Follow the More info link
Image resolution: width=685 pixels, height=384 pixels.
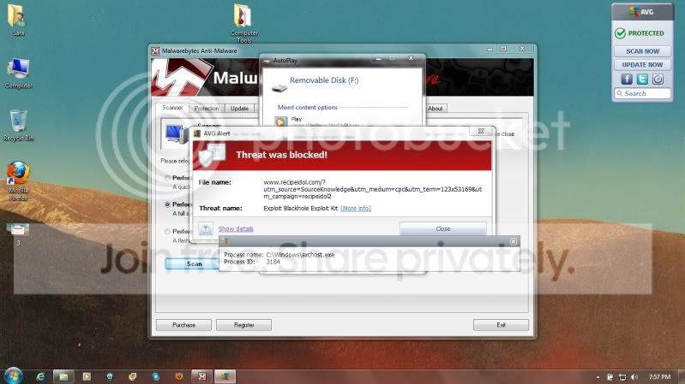355,208
